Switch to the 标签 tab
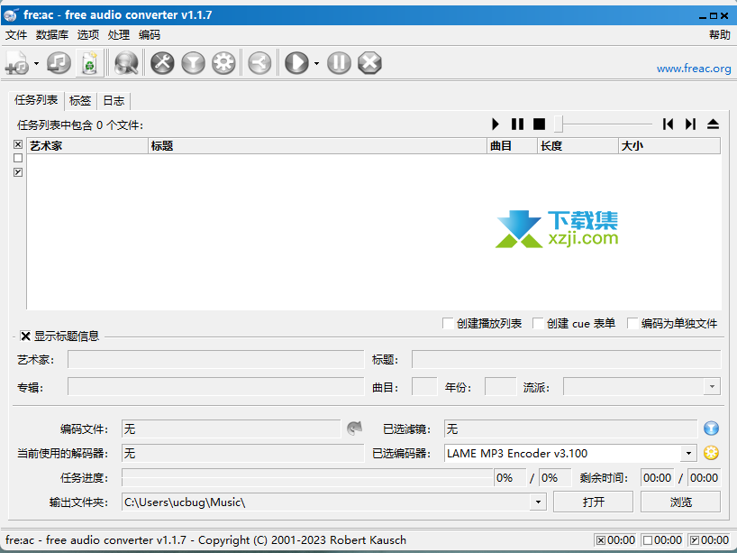This screenshot has height=553, width=737. click(80, 101)
